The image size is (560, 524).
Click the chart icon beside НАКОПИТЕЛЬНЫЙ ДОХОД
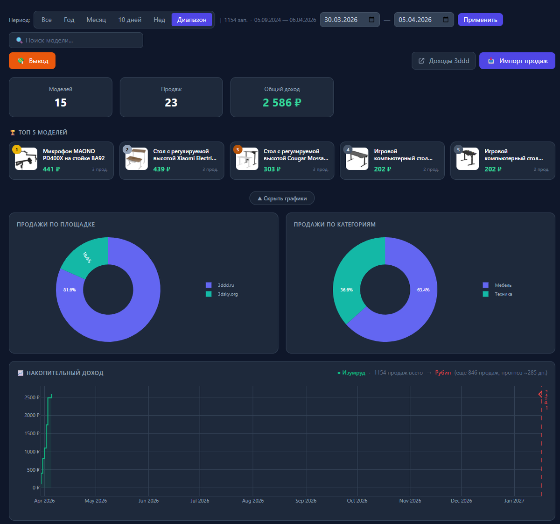tap(21, 373)
